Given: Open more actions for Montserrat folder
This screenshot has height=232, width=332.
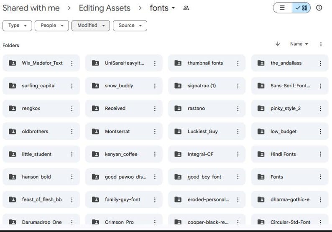Looking at the screenshot, I should pos(155,131).
